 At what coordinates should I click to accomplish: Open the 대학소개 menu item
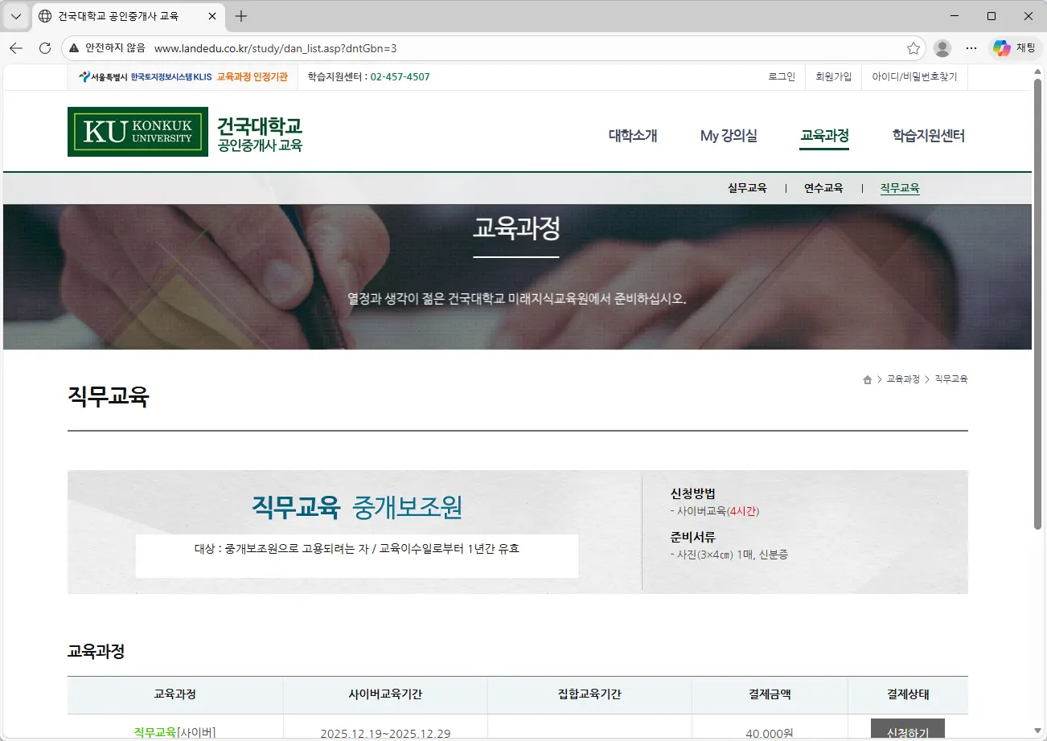click(x=632, y=136)
